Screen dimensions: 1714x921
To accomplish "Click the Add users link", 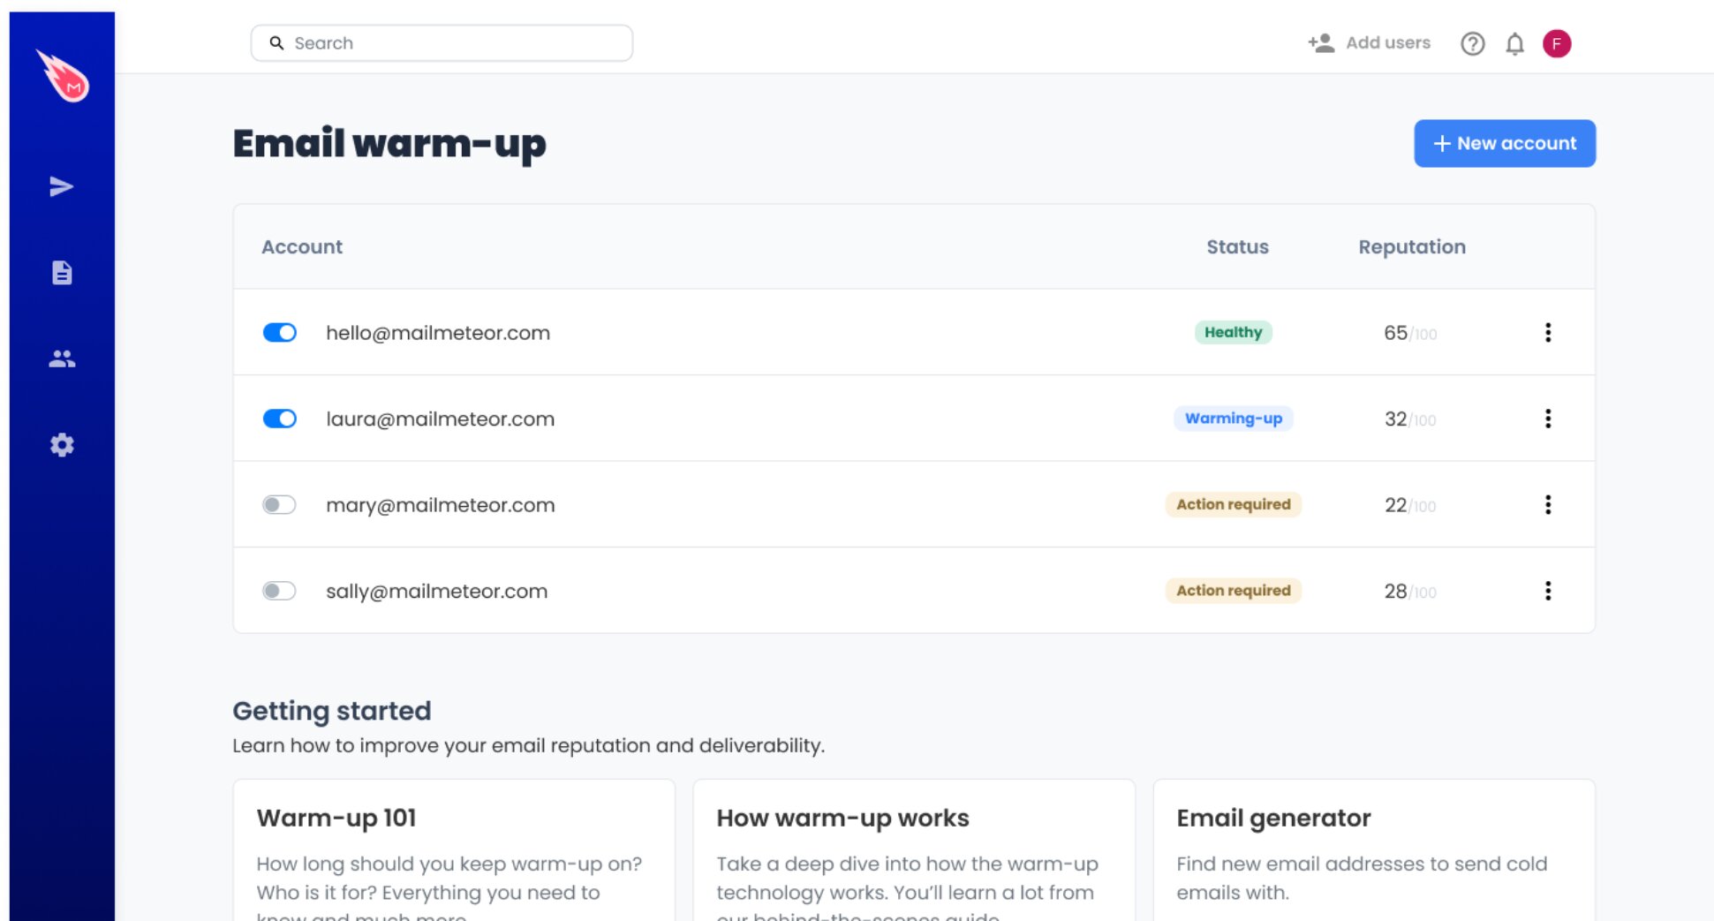I will point(1387,42).
